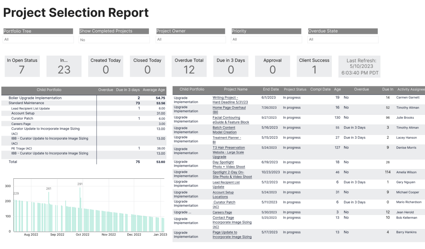Open the Portfolio Tree filter dropdown
The height and width of the screenshot is (249, 425).
38,39
